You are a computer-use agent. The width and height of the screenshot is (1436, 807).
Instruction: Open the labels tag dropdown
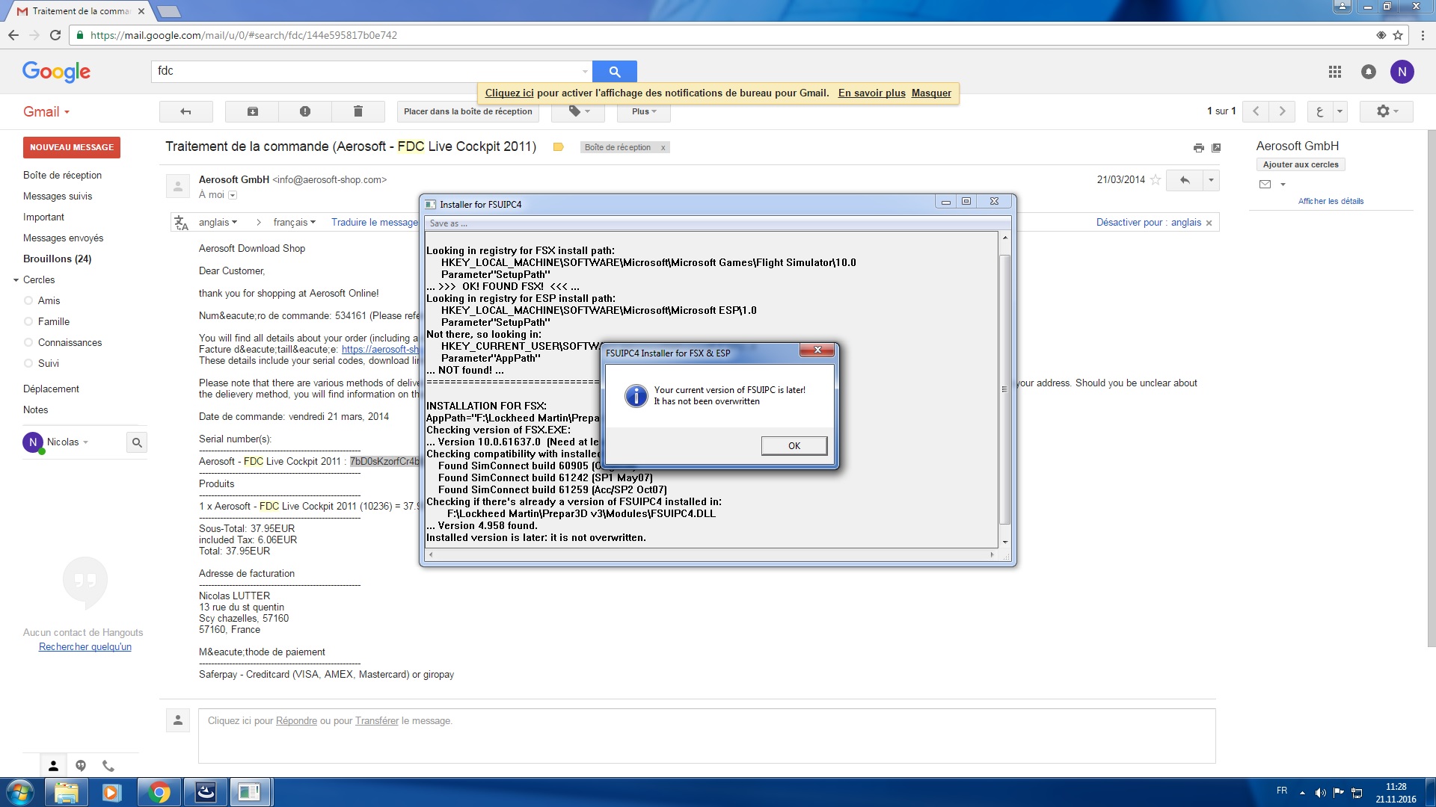(x=578, y=111)
